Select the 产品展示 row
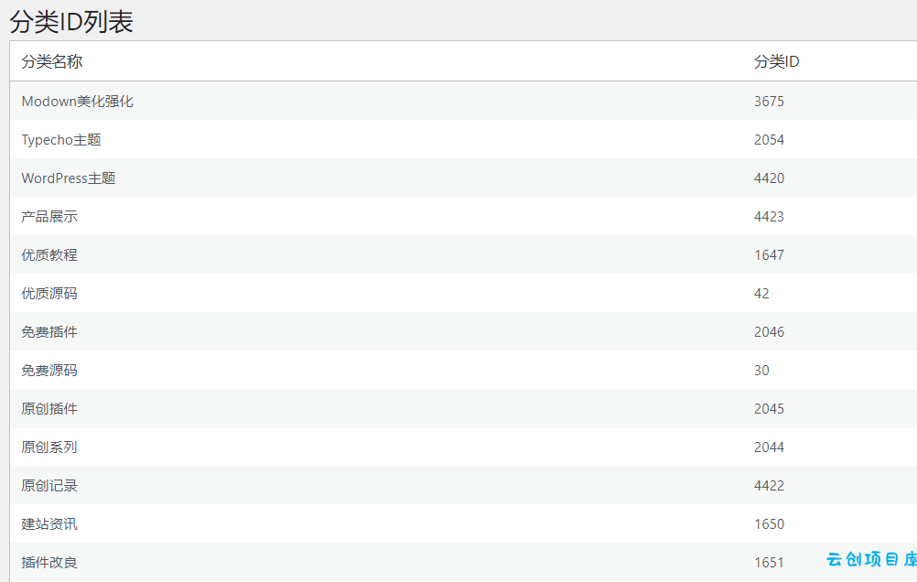The height and width of the screenshot is (582, 917). click(x=463, y=217)
